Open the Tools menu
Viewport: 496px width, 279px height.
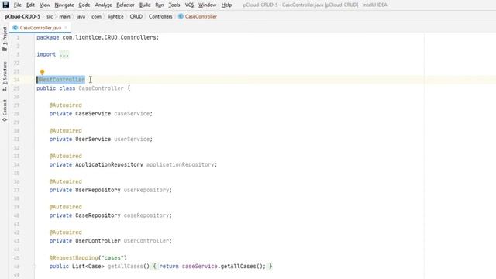click(x=174, y=5)
